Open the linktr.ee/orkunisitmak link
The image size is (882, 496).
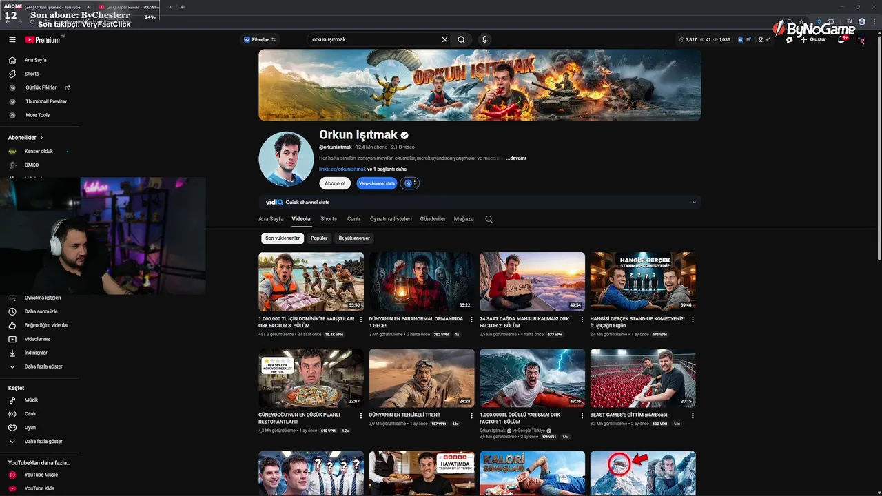(342, 169)
